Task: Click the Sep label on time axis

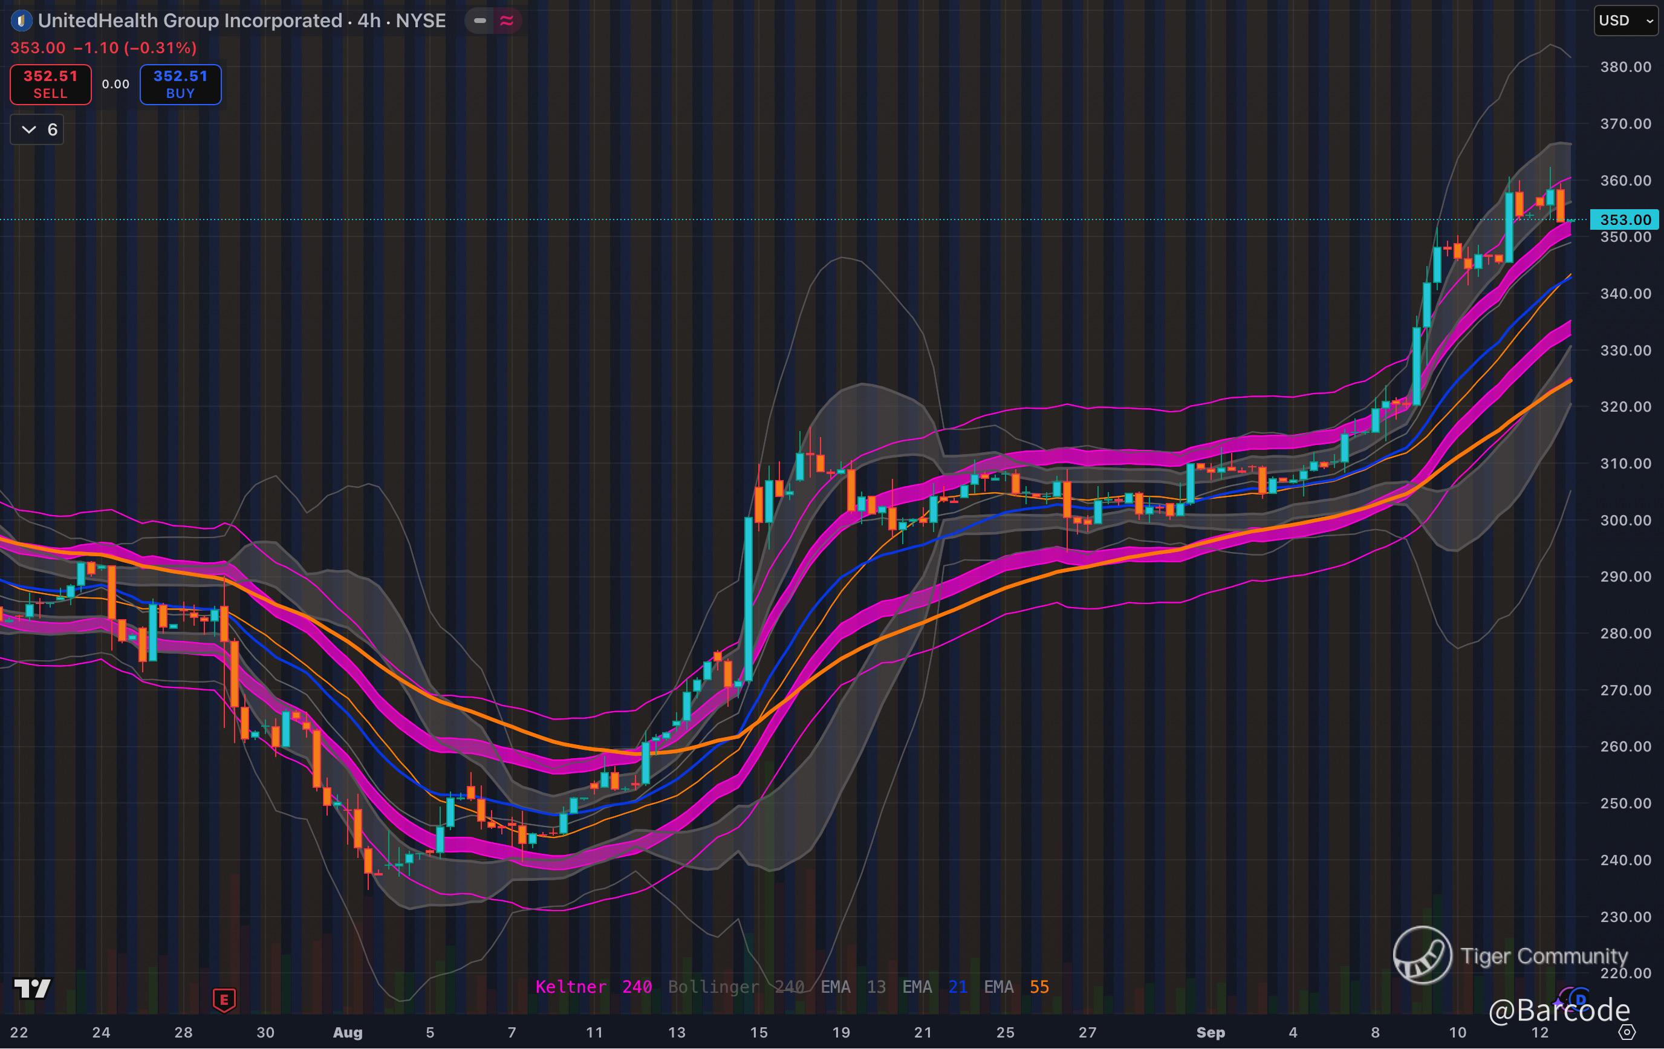Action: coord(1210,1033)
